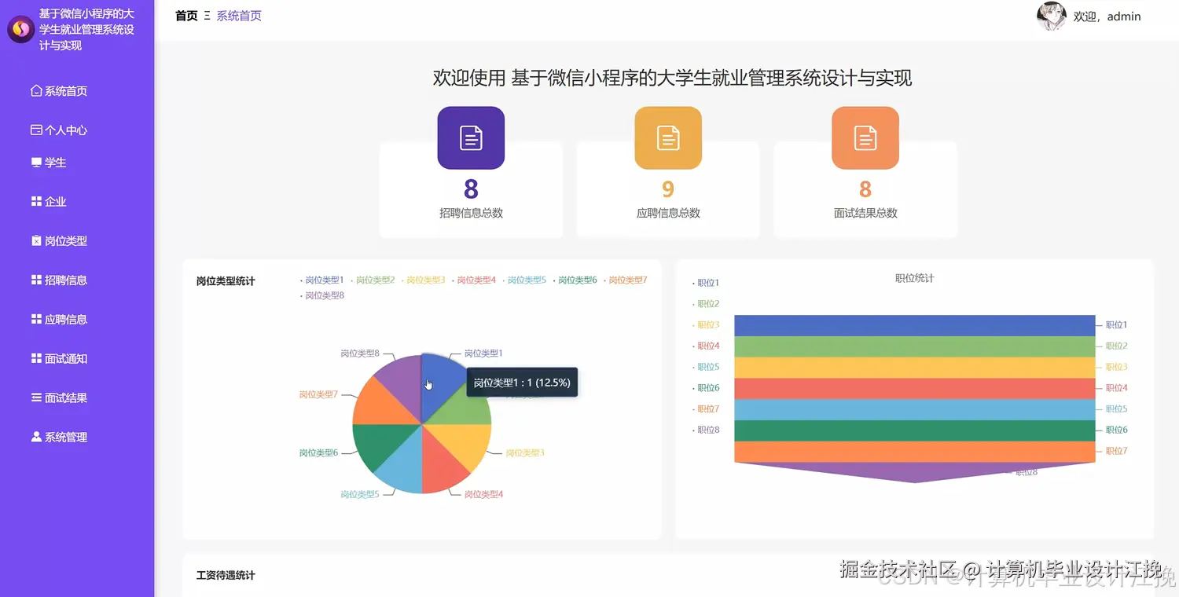
Task: Select the 岗位类型 job type icon
Action: click(35, 240)
